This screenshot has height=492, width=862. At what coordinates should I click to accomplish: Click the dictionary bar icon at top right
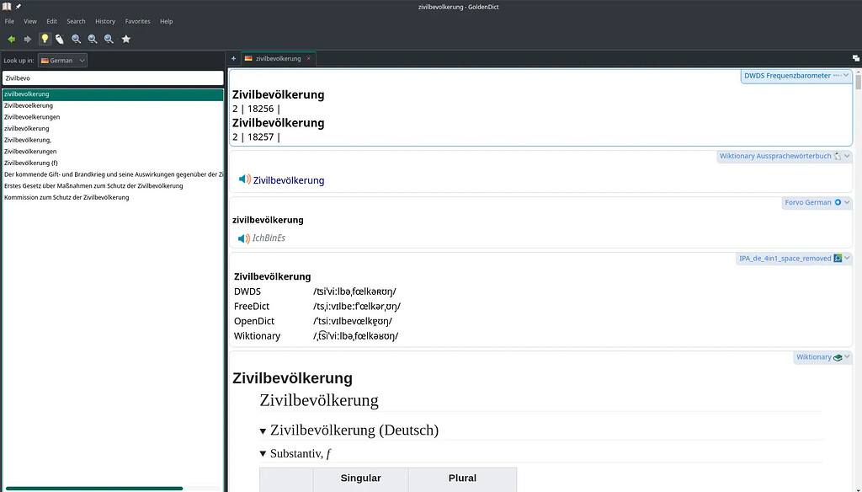tap(855, 58)
